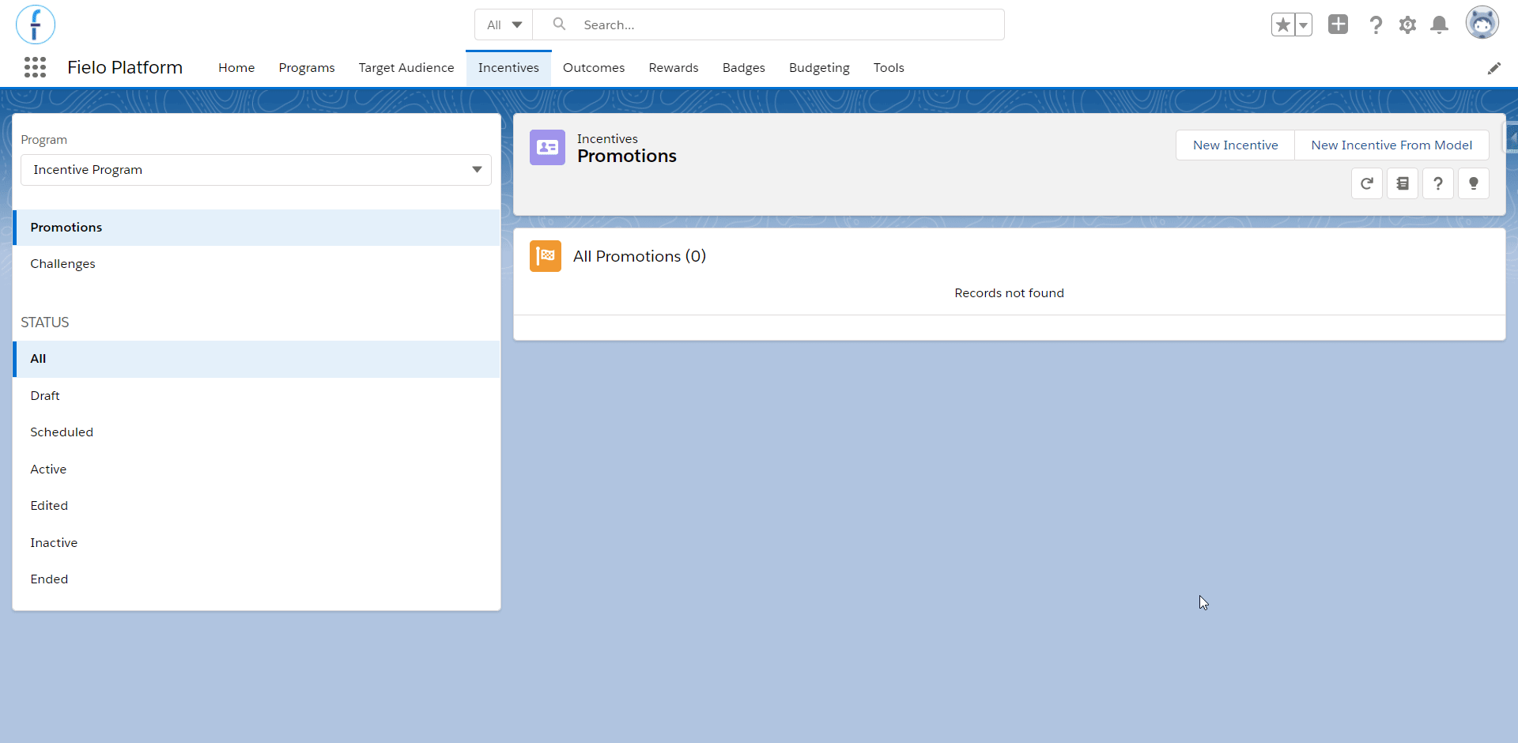Image resolution: width=1518 pixels, height=743 pixels.
Task: Click the favorites star icon
Action: [x=1283, y=25]
